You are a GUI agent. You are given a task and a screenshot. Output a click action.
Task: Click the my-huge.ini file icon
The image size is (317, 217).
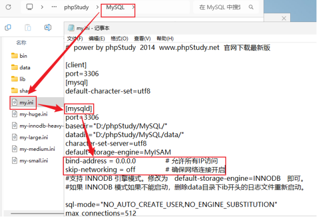(x=15, y=114)
